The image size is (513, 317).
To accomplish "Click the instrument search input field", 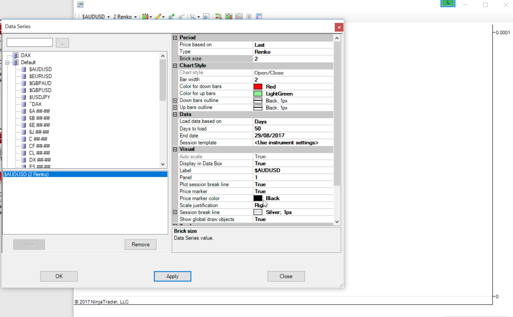I will click(30, 42).
